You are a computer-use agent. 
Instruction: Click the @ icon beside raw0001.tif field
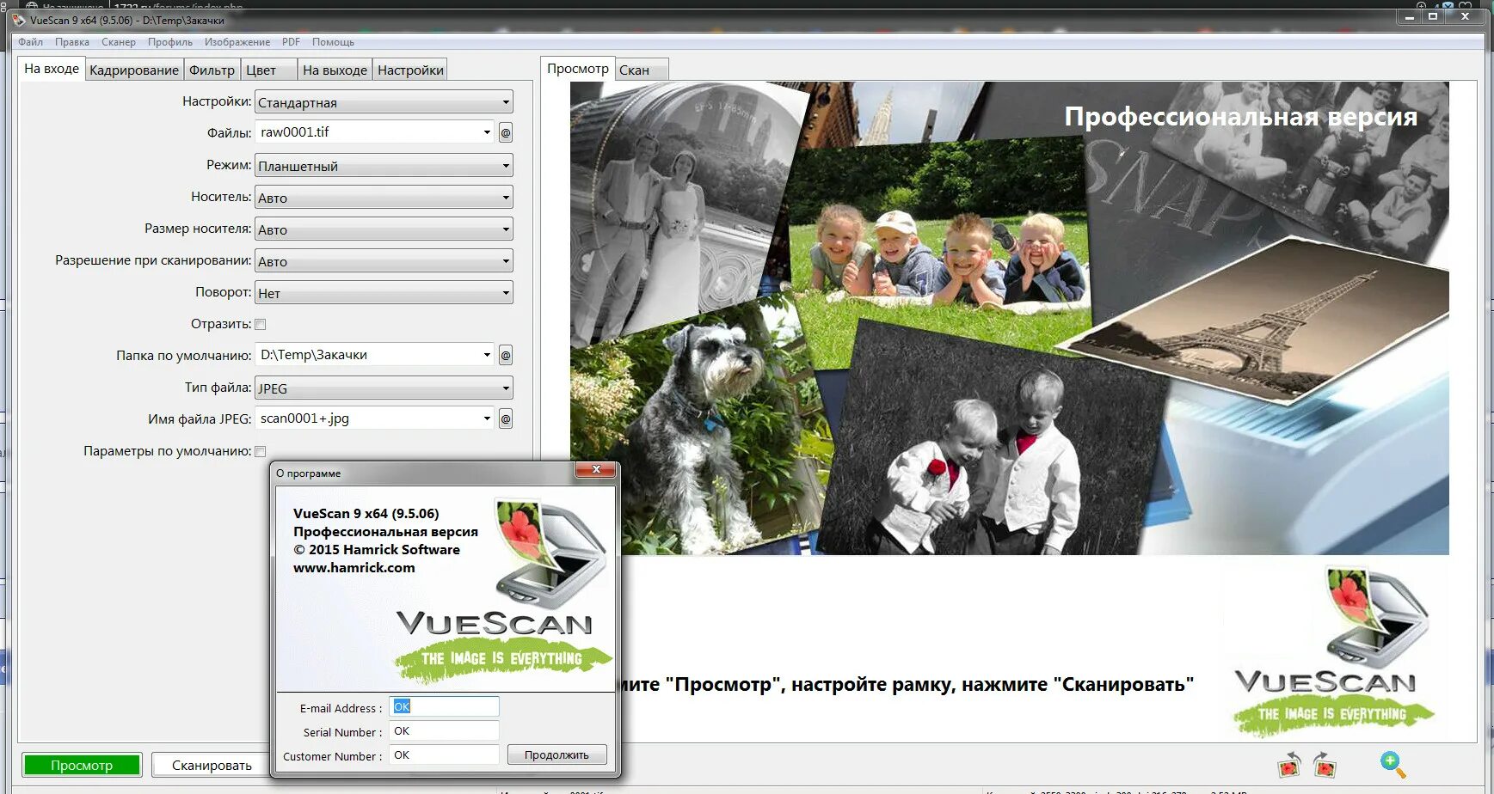[x=506, y=131]
